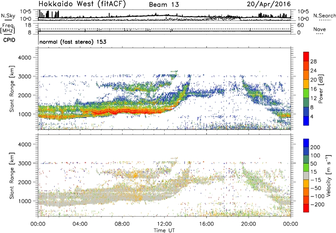
Task: Click the 4 label on power colorbar
Action: pyautogui.click(x=312, y=116)
